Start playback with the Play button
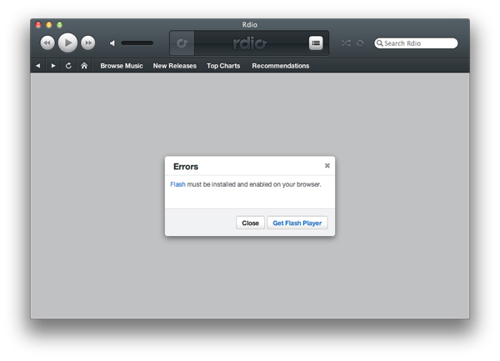 click(x=67, y=43)
